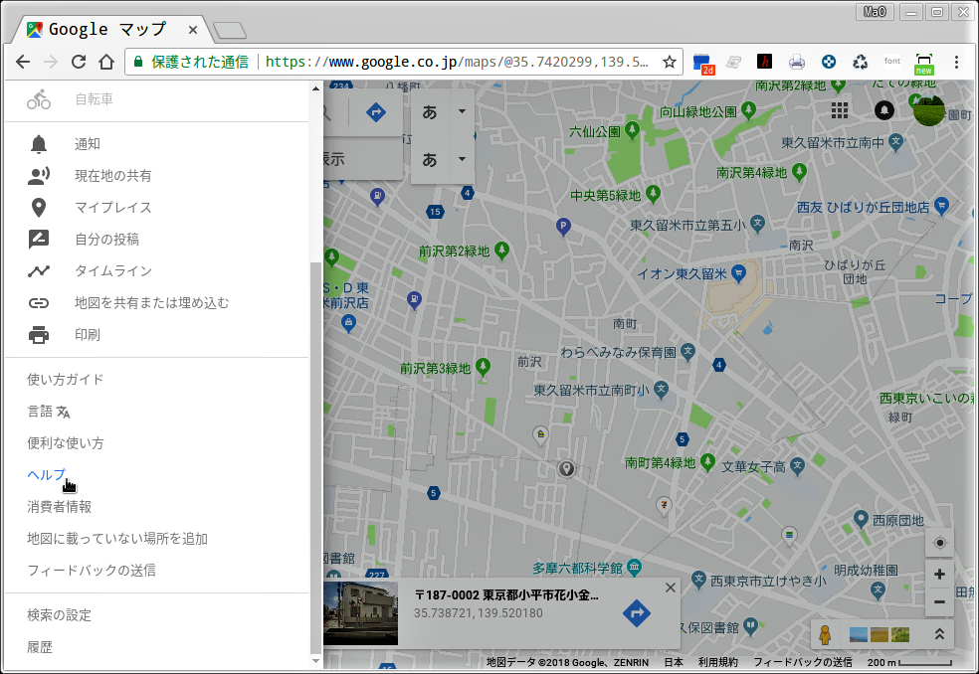This screenshot has height=674, width=979.
Task: Click the blue directions icon near search box
Action: tap(375, 112)
